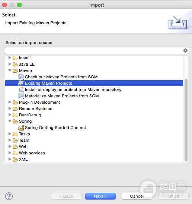Screen dimensions: 192x204
Task: Open the help question mark icon
Action: pyautogui.click(x=9, y=196)
